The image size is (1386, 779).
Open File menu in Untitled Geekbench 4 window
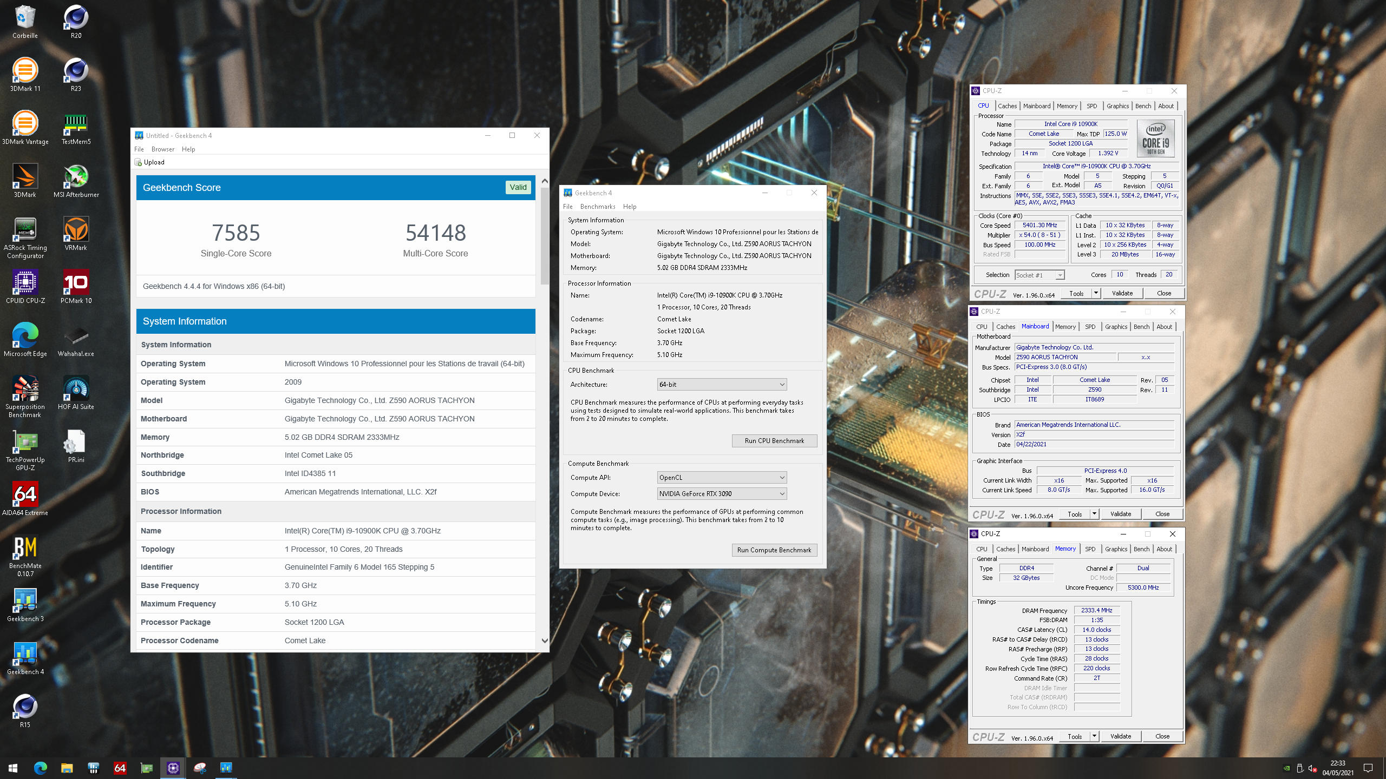point(139,149)
